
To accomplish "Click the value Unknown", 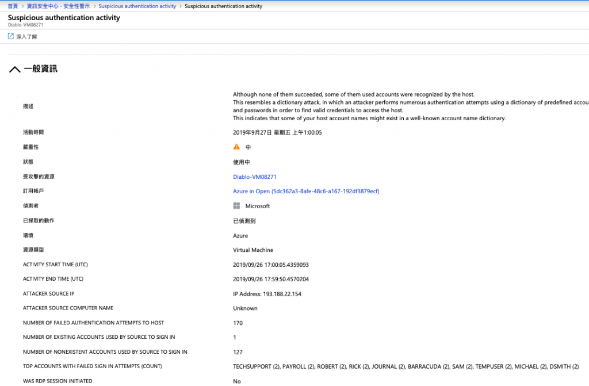I will (x=245, y=308).
